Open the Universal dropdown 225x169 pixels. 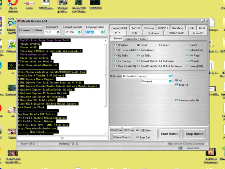[170, 82]
